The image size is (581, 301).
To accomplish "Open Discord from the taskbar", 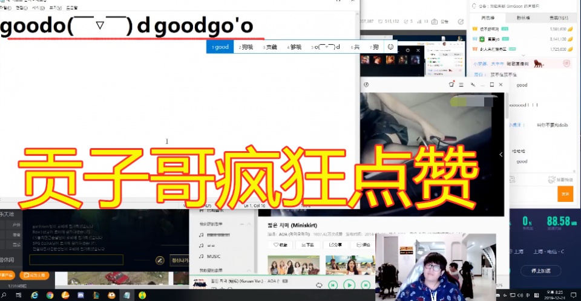I will (x=80, y=295).
